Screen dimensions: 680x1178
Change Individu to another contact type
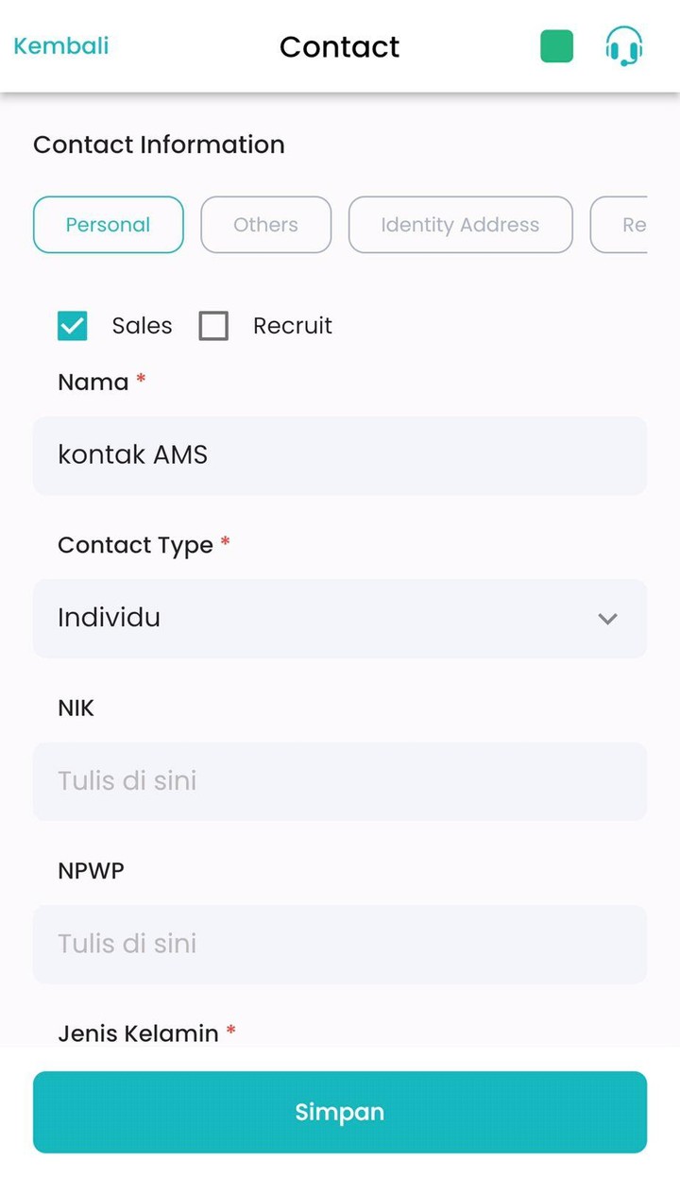[340, 619]
